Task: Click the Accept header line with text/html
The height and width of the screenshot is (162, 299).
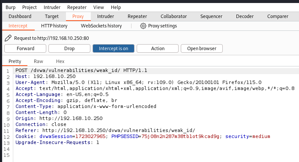Action: coord(155,88)
